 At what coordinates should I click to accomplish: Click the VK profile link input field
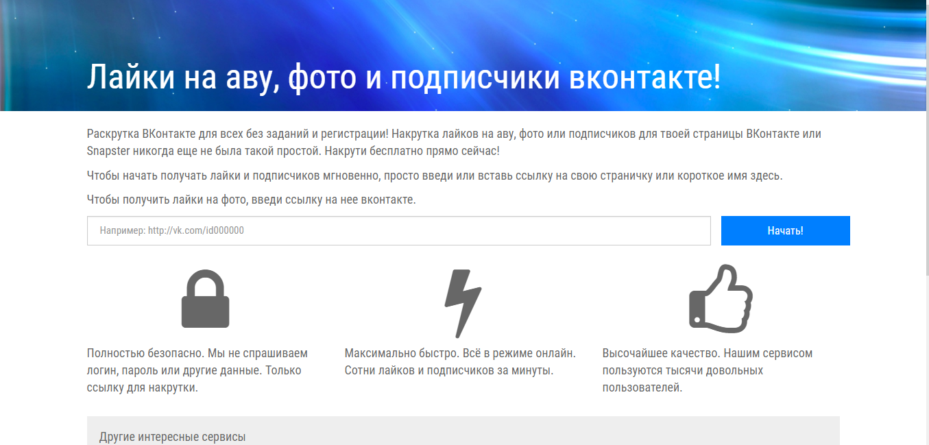[398, 230]
